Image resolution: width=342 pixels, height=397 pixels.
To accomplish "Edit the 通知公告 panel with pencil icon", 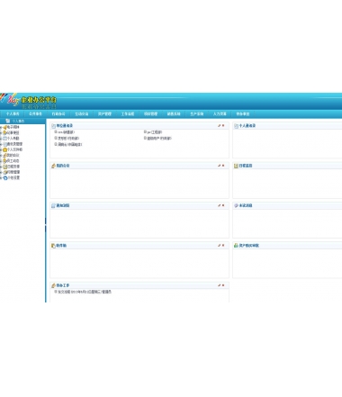I will pos(220,205).
